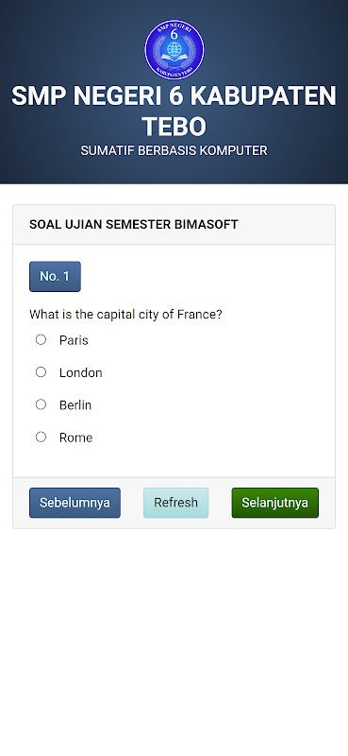Mark the Rome radio button
The image size is (348, 756).
click(41, 437)
